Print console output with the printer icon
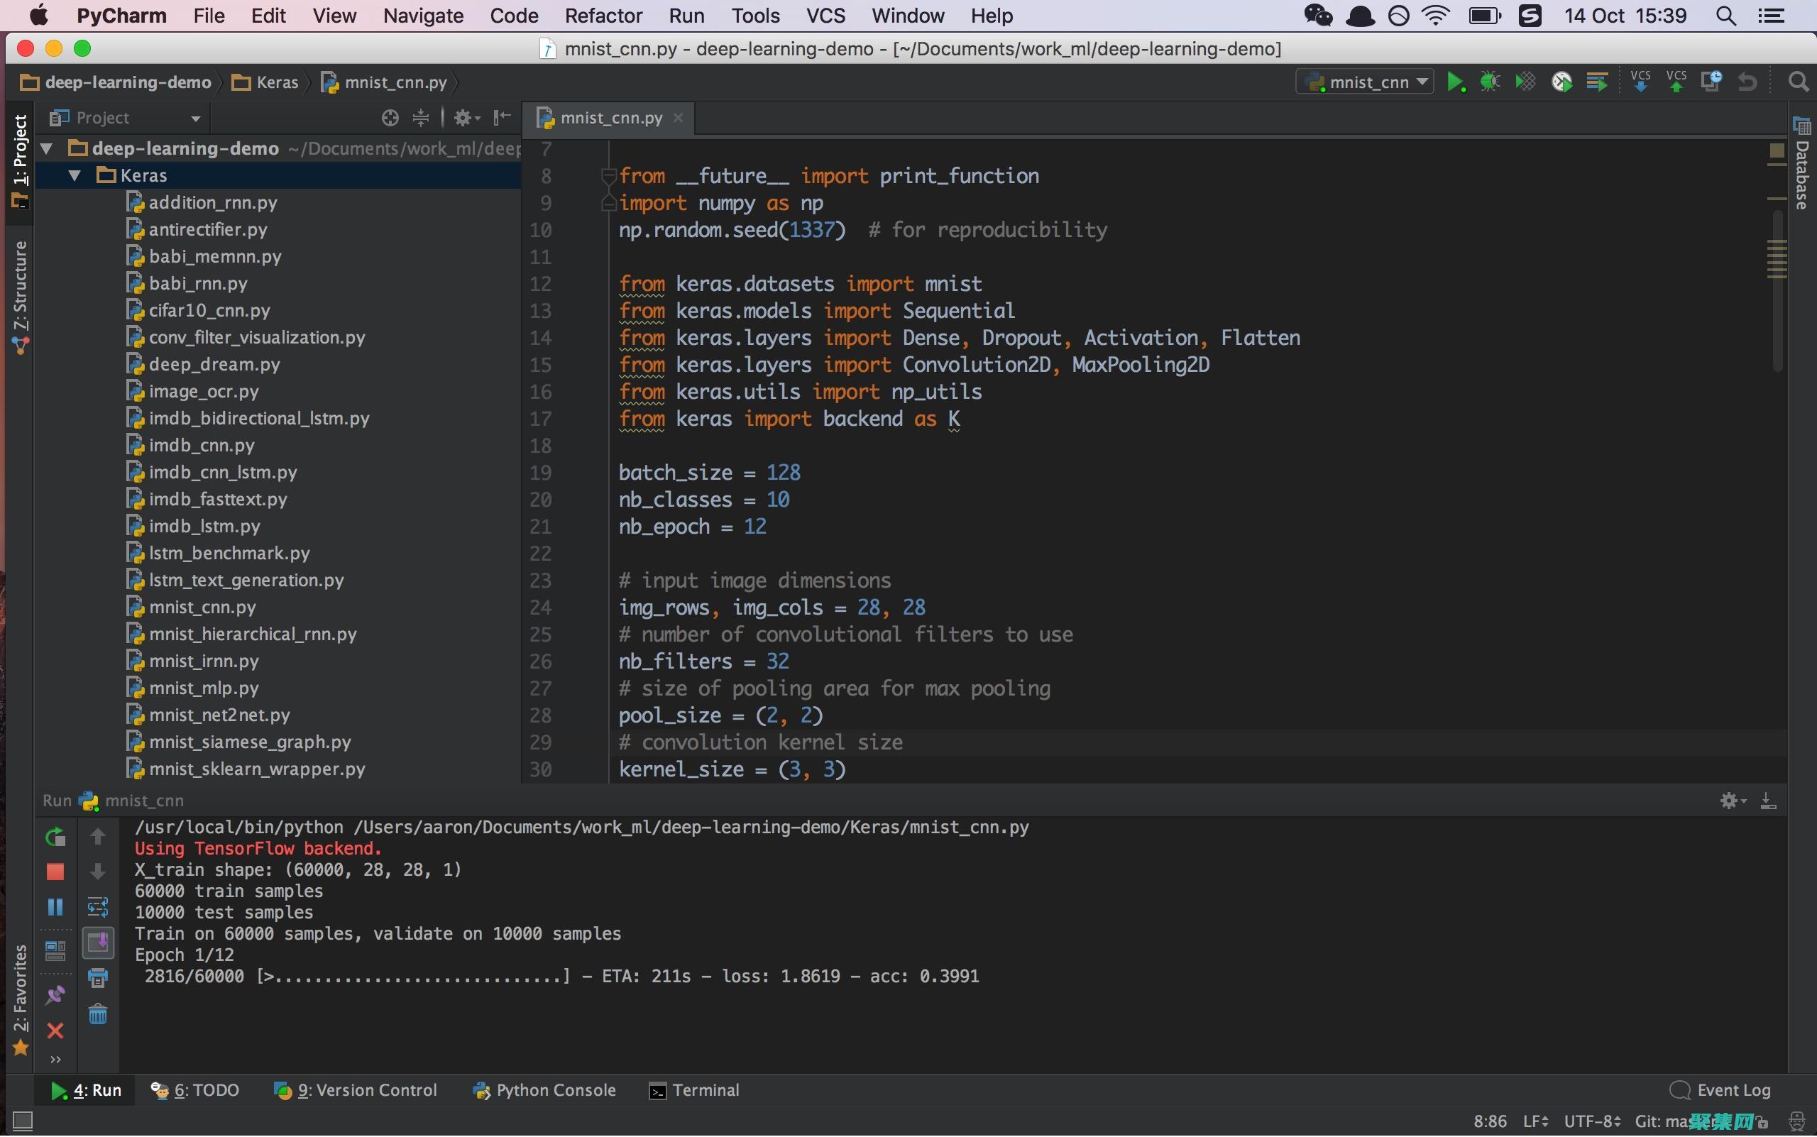 (x=98, y=977)
